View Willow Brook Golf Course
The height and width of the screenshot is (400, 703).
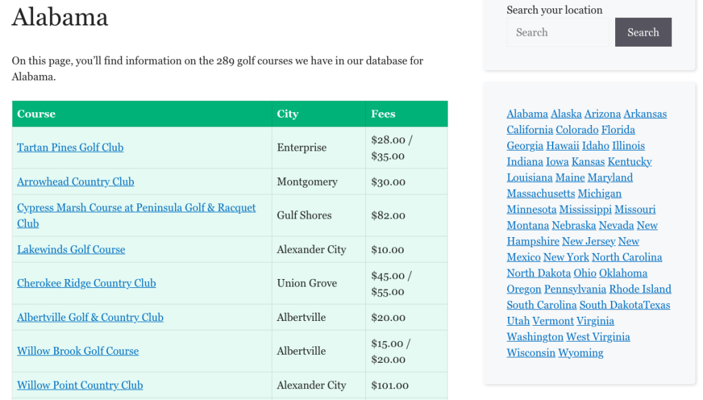click(x=78, y=351)
